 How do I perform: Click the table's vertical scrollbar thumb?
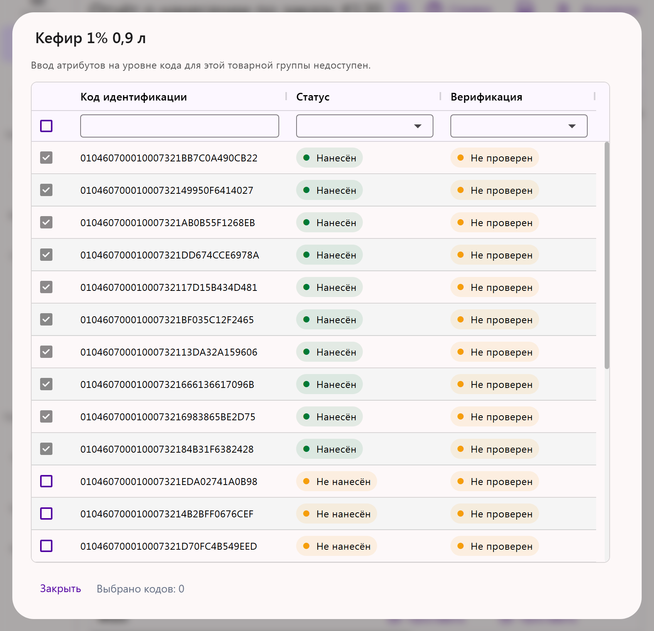tap(607, 255)
